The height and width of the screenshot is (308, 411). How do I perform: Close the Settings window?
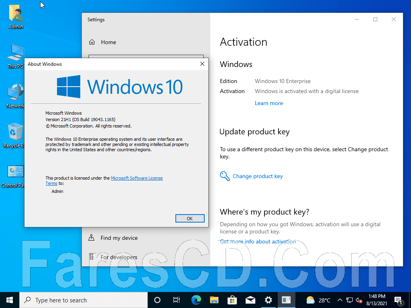coord(393,19)
